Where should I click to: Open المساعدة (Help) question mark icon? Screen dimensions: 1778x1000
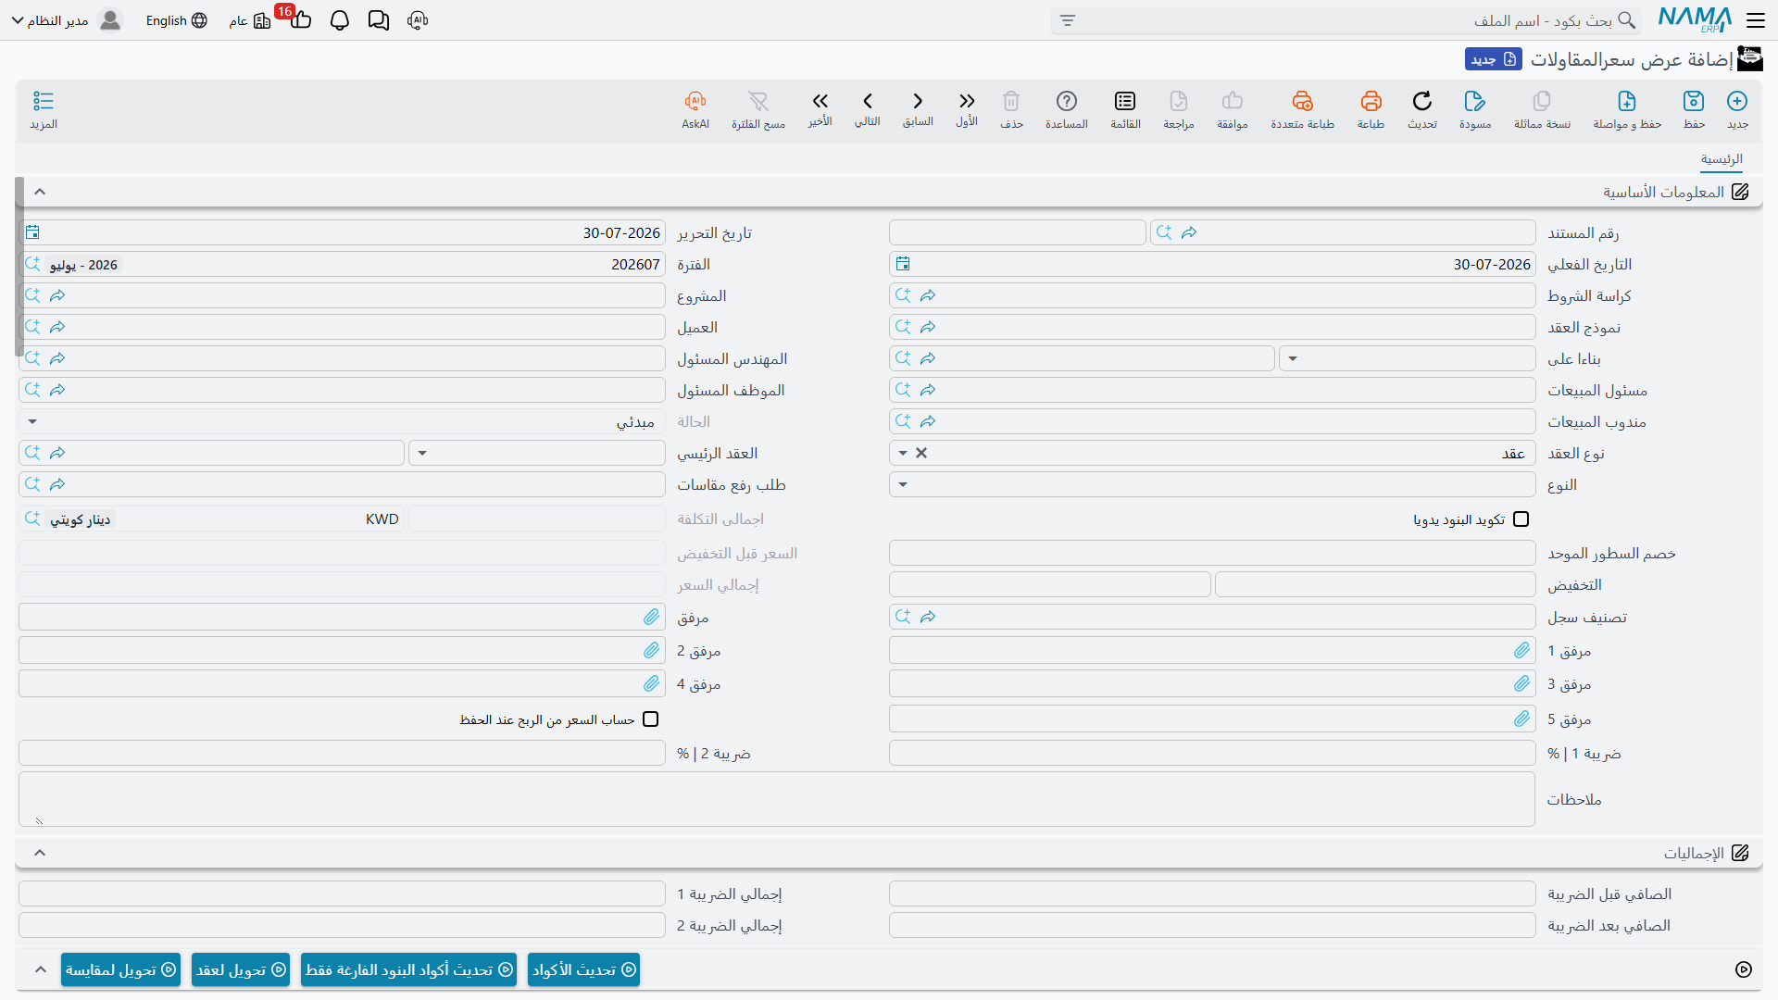1067,101
